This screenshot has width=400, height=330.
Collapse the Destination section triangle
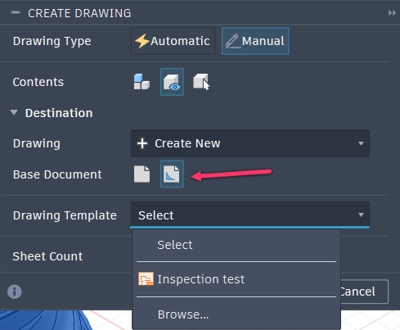[x=14, y=112]
